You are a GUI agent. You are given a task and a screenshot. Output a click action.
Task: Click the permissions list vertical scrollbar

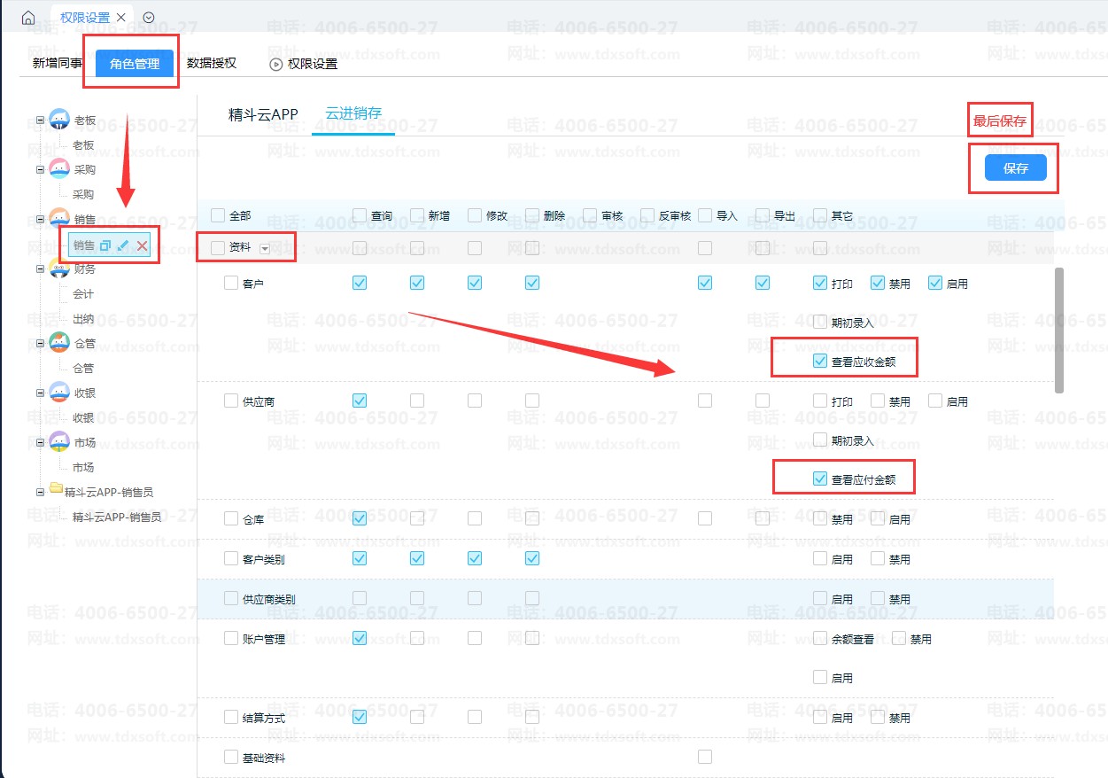(x=1059, y=330)
